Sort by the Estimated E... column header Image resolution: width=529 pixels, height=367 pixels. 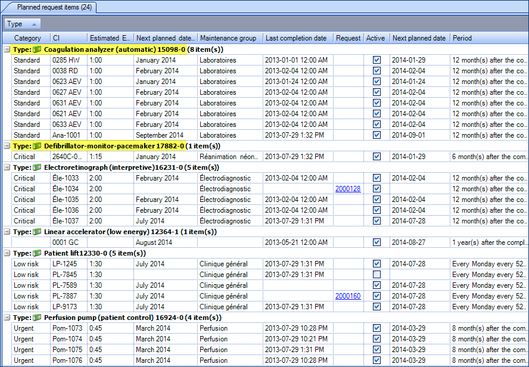(x=110, y=38)
